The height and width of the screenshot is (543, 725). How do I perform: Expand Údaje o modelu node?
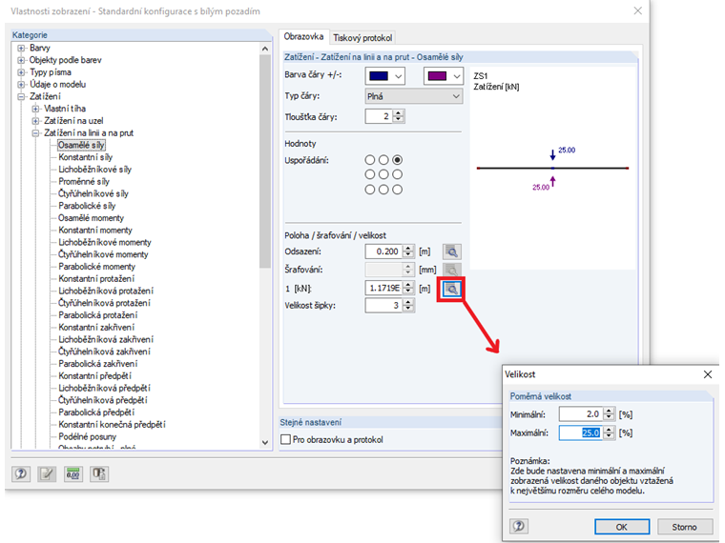coord(21,85)
